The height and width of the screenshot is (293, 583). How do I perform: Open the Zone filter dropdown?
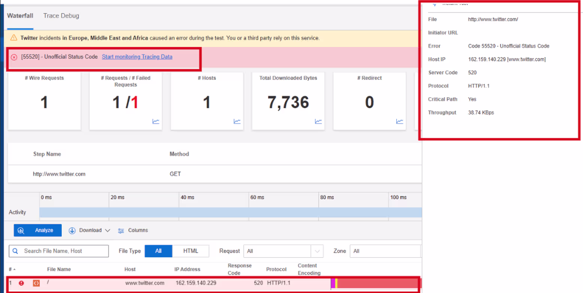tap(385, 251)
